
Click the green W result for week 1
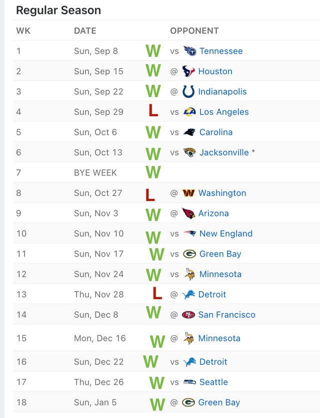click(x=154, y=51)
